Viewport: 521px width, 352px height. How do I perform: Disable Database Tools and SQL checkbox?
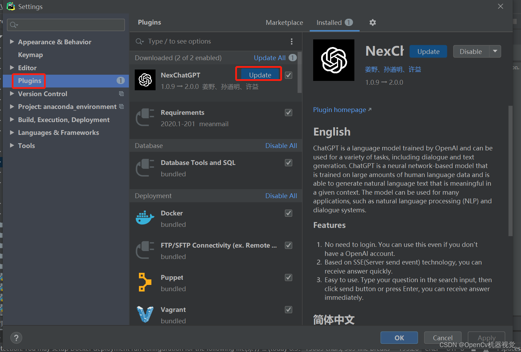click(x=289, y=163)
